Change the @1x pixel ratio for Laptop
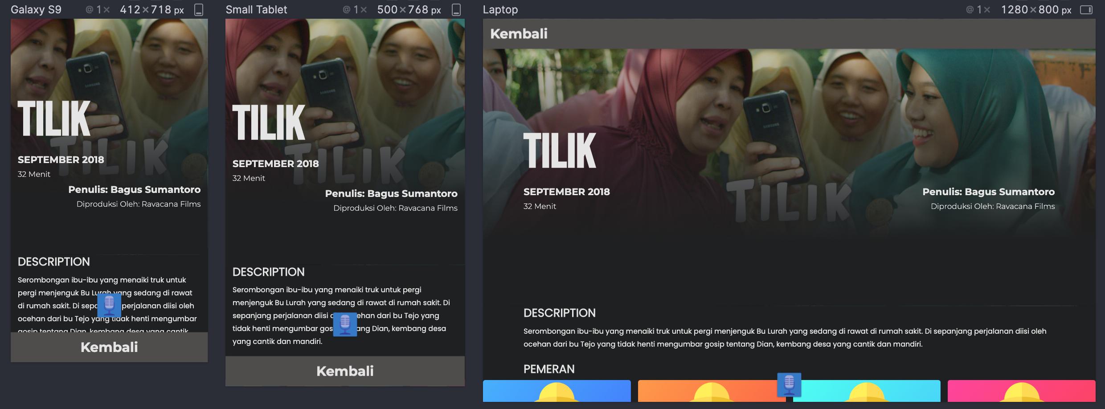Viewport: 1105px width, 409px height. click(x=978, y=10)
